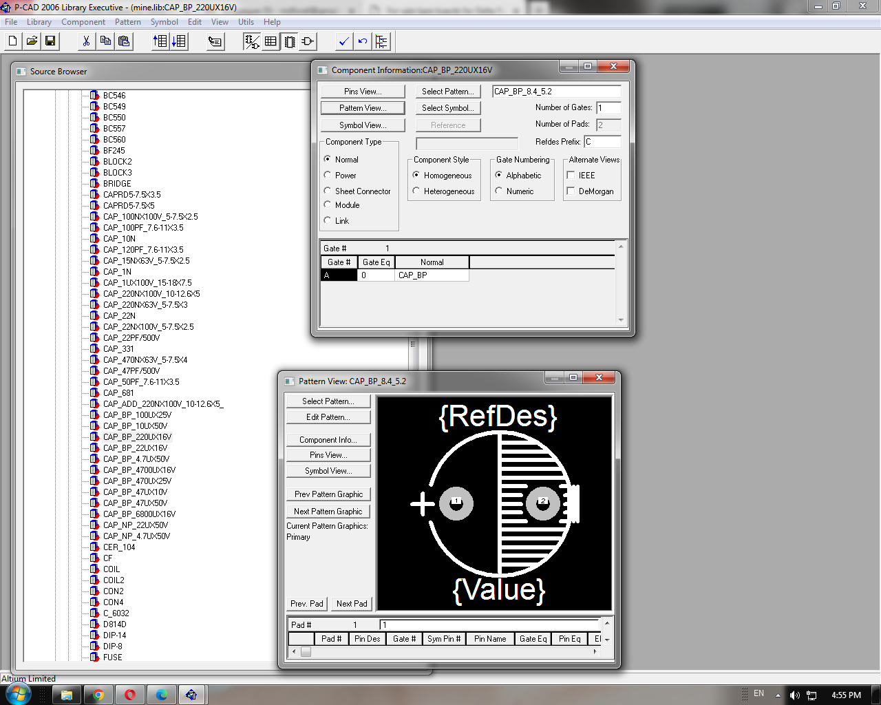Click the tag label toolbar icon
Screen dimensions: 881x705
click(215, 41)
